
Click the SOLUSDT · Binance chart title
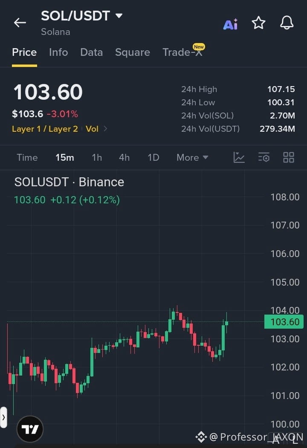click(x=69, y=182)
